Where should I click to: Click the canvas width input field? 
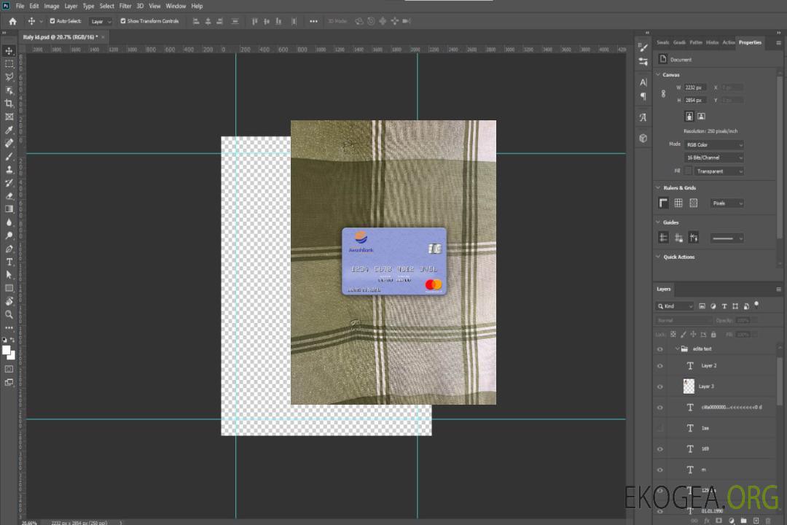point(695,87)
